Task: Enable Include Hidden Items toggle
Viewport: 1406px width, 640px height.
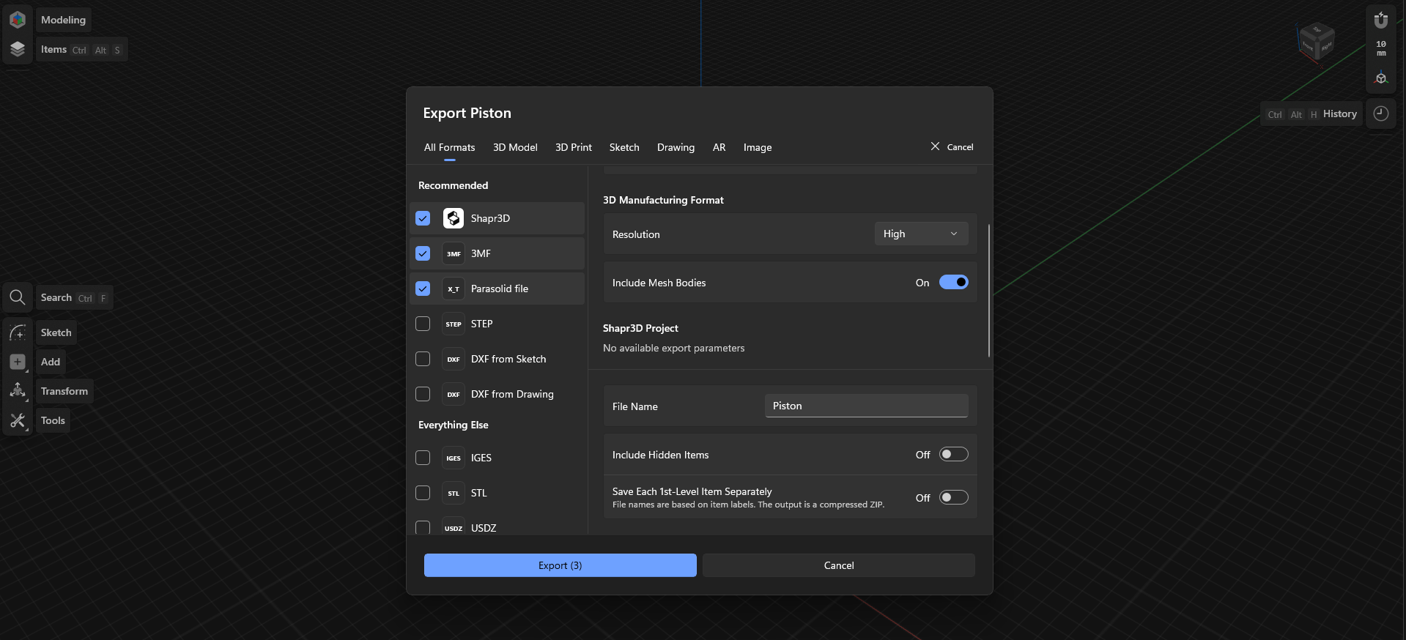Action: [953, 455]
